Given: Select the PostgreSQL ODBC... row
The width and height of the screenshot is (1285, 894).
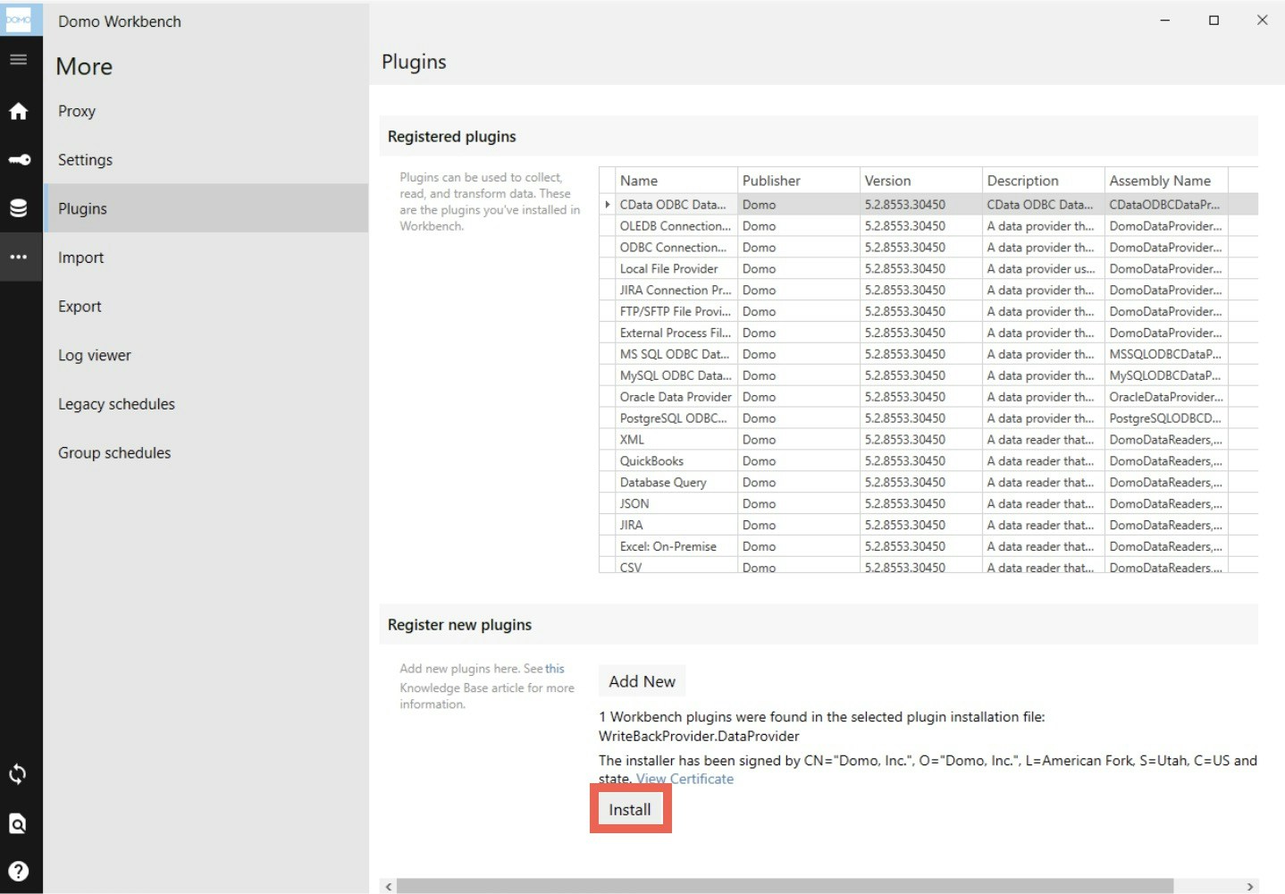Looking at the screenshot, I should click(928, 418).
